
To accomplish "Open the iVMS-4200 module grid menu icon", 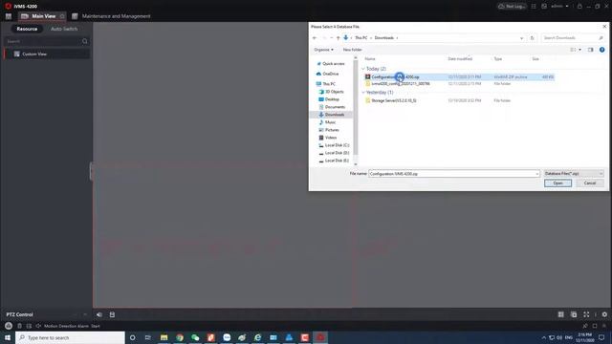I will [9, 16].
